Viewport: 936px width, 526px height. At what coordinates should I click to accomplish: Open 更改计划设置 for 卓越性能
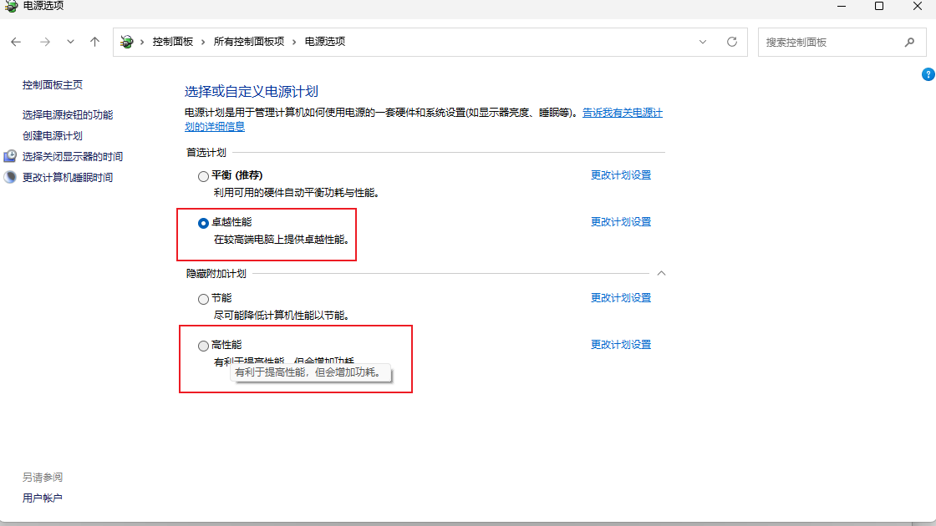tap(621, 221)
